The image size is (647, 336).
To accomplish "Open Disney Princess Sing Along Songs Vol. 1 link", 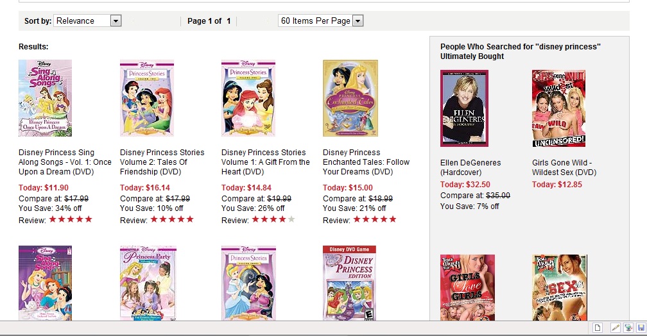I will coord(65,162).
